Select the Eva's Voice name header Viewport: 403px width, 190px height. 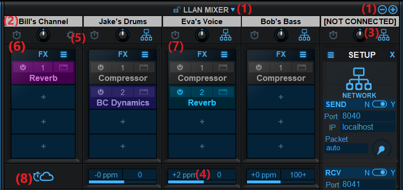[202, 22]
